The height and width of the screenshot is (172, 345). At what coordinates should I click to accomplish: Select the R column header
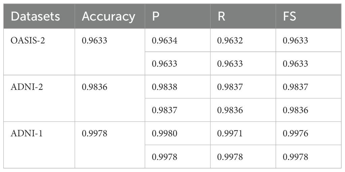tap(221, 16)
